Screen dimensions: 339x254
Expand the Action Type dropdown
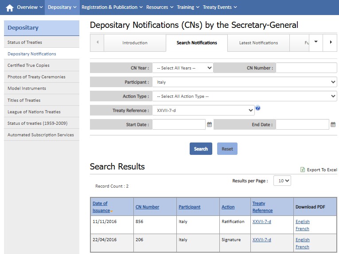tap(244, 96)
